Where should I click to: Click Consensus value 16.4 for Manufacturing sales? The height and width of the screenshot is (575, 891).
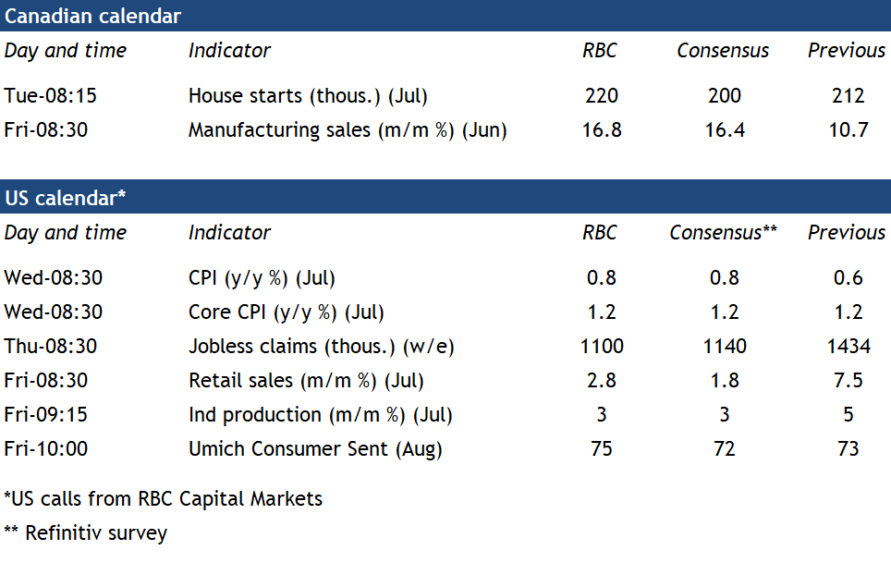pos(724,129)
